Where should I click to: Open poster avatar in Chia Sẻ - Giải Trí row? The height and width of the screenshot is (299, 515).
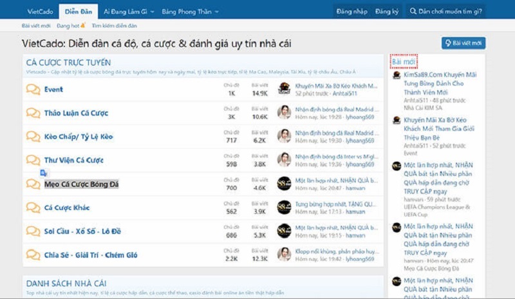click(284, 255)
